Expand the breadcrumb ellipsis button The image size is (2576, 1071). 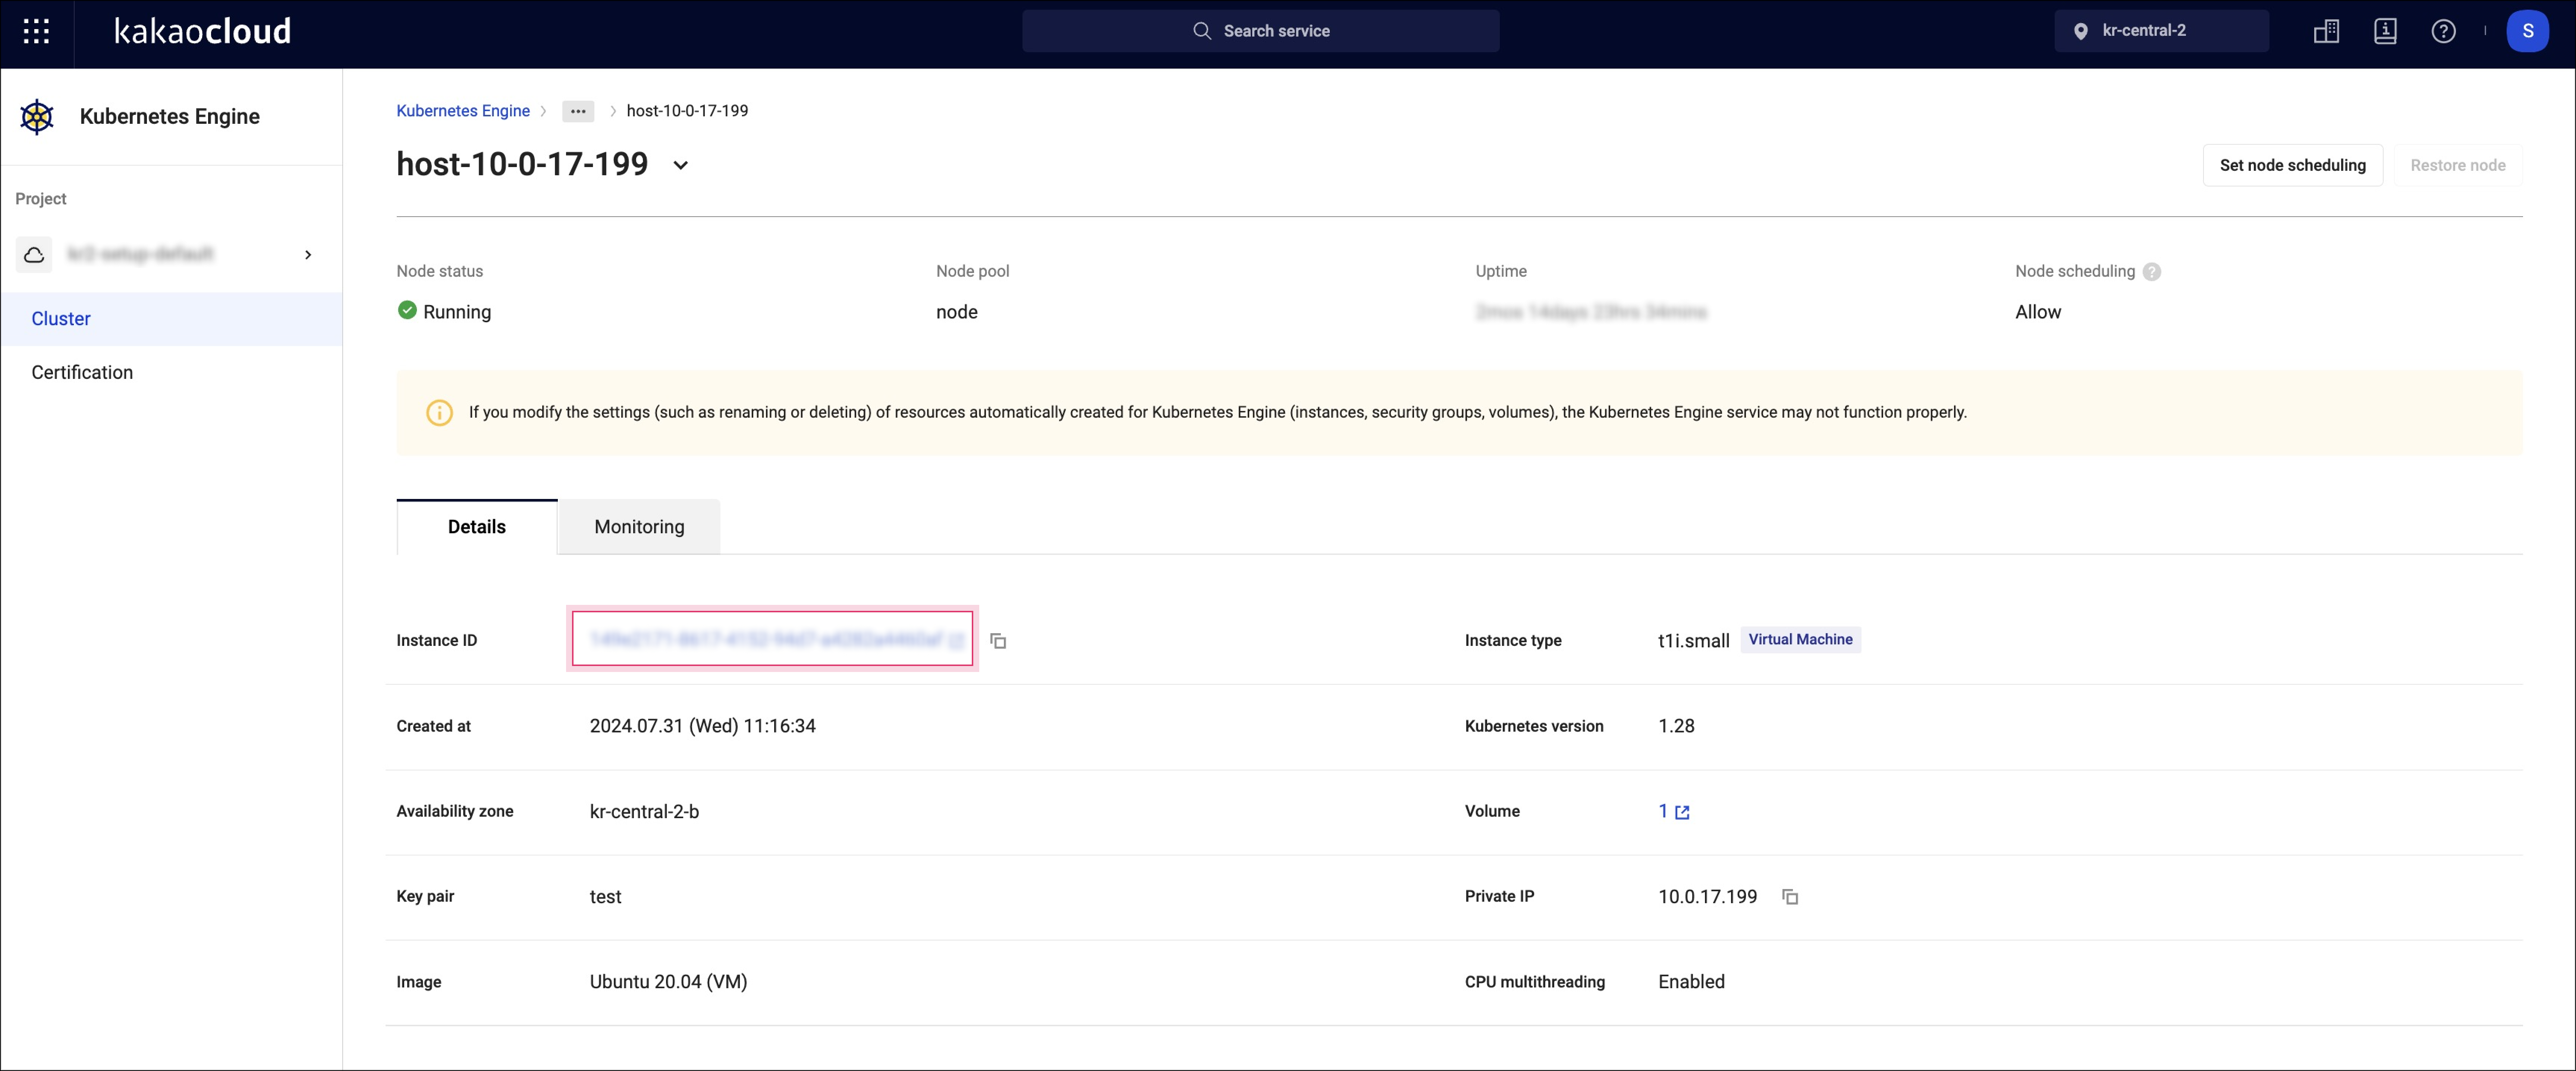[x=578, y=111]
